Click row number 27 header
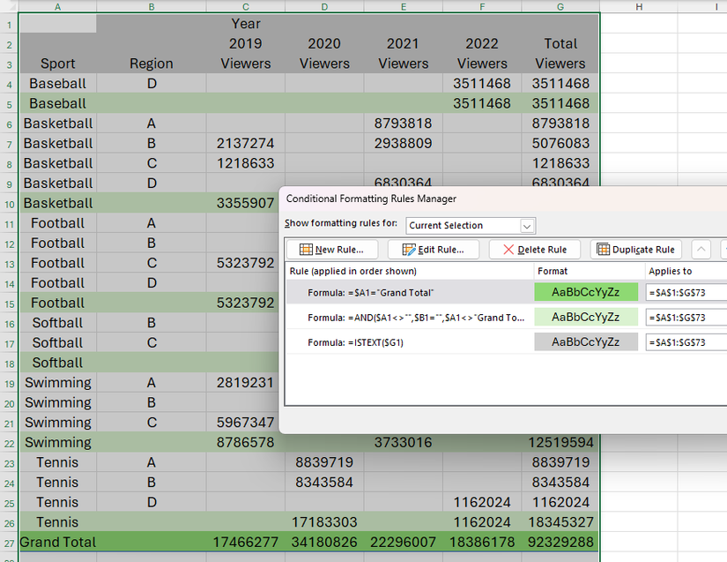 (8, 542)
